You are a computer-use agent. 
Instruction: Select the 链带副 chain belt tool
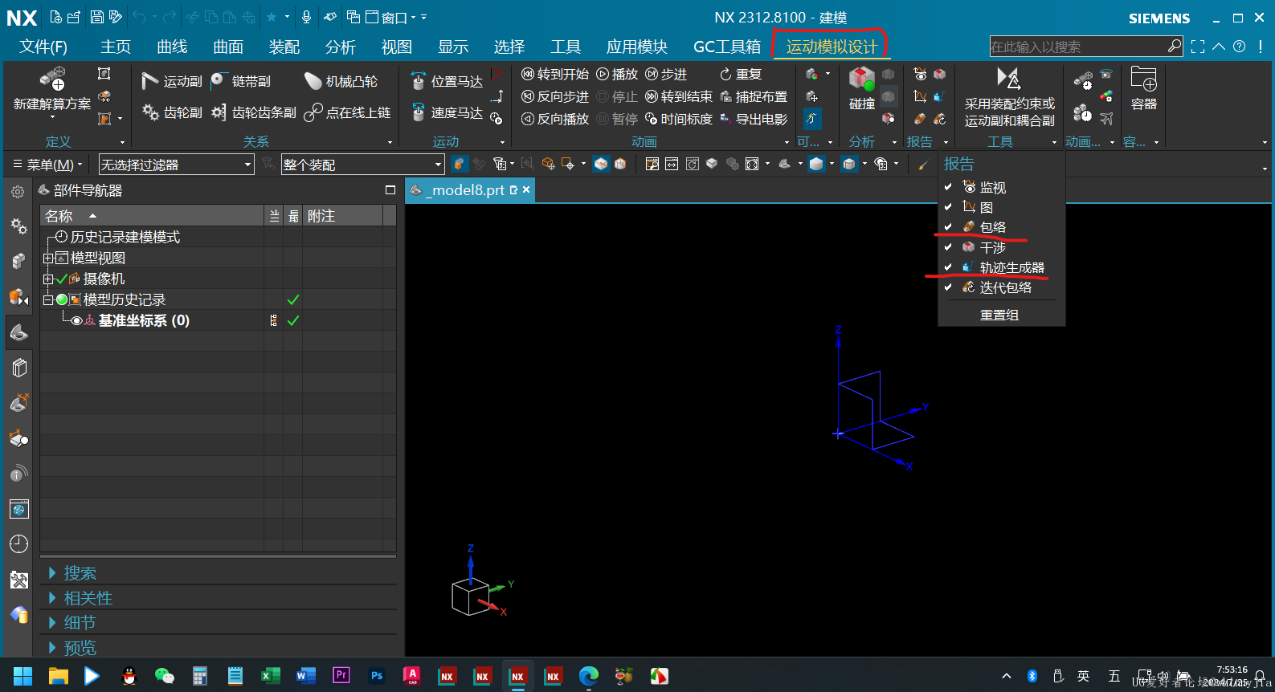point(240,81)
